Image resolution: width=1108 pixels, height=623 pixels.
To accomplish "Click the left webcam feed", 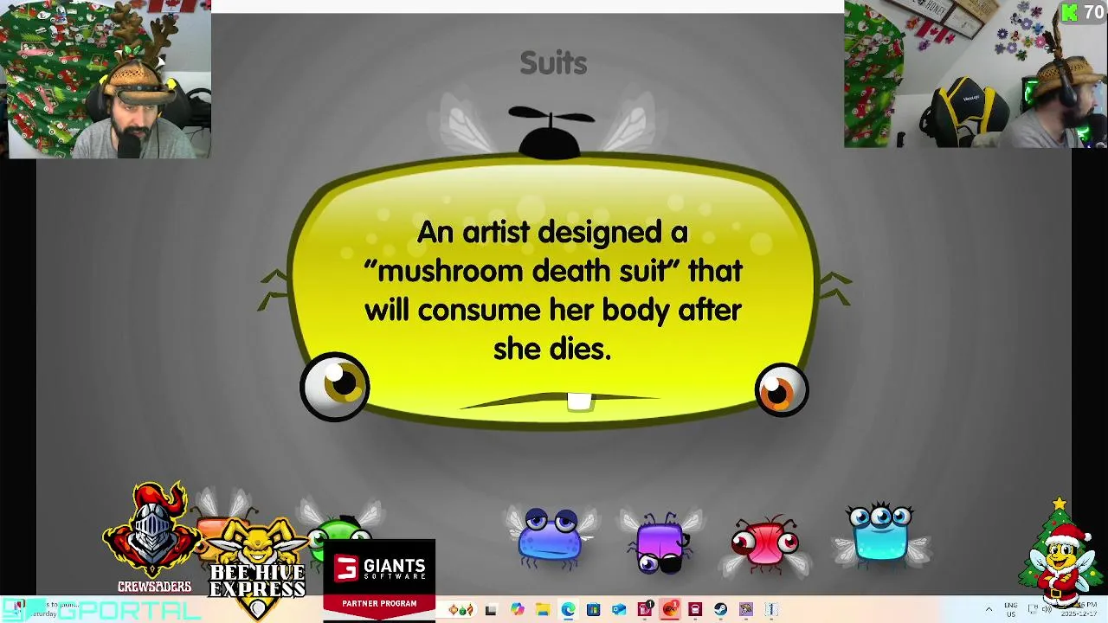I will pyautogui.click(x=106, y=79).
